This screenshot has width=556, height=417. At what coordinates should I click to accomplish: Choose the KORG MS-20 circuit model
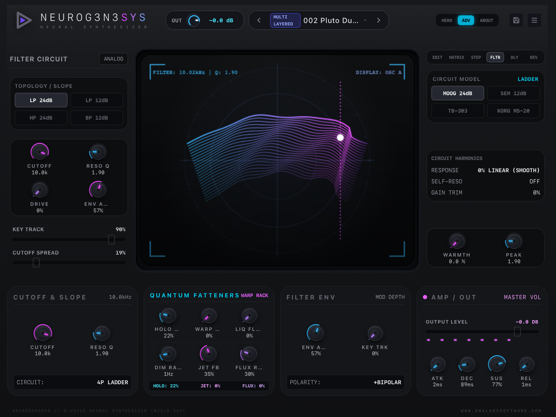(x=513, y=111)
